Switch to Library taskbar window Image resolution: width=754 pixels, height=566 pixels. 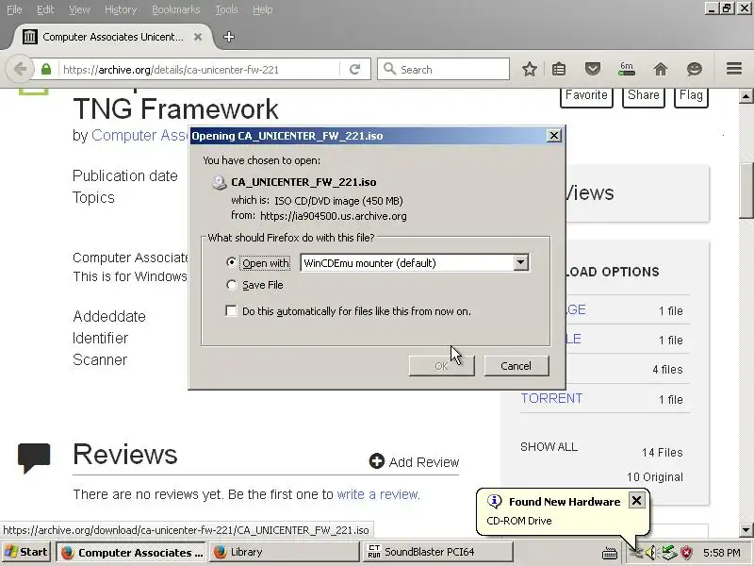[285, 552]
